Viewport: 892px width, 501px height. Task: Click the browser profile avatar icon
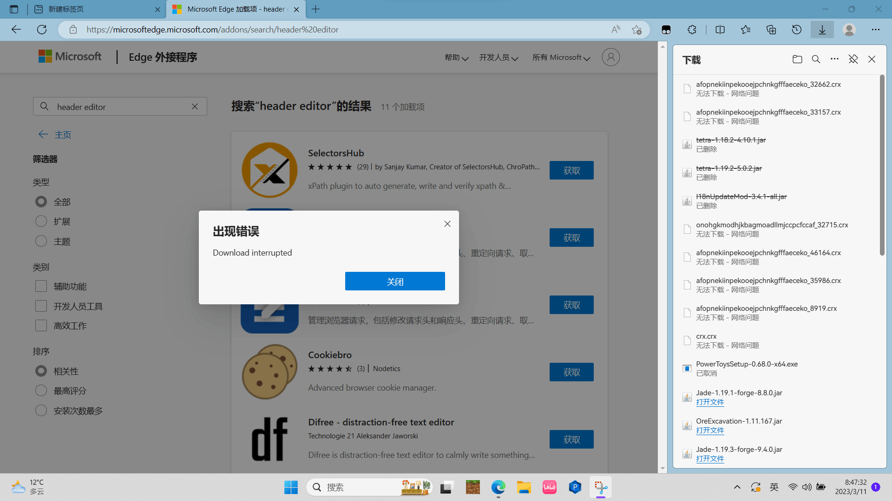(849, 29)
